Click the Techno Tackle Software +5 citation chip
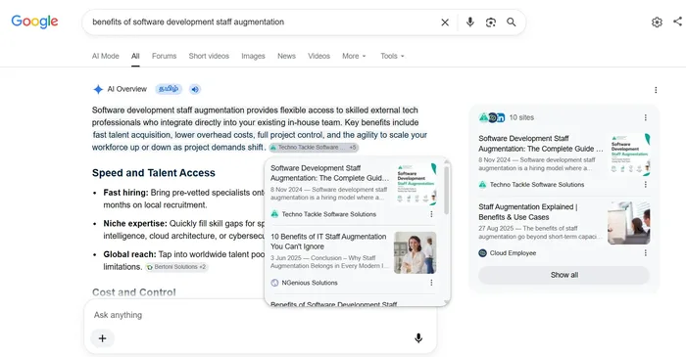The height and width of the screenshot is (357, 686). 314,148
